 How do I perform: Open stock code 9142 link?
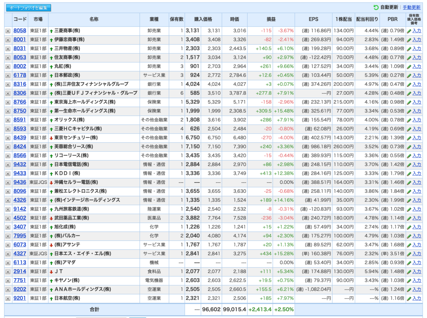click(x=20, y=209)
